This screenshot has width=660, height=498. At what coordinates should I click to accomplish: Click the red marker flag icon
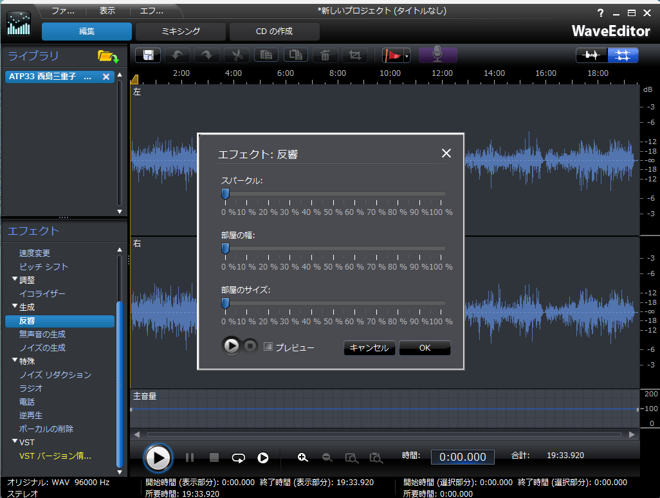[392, 55]
